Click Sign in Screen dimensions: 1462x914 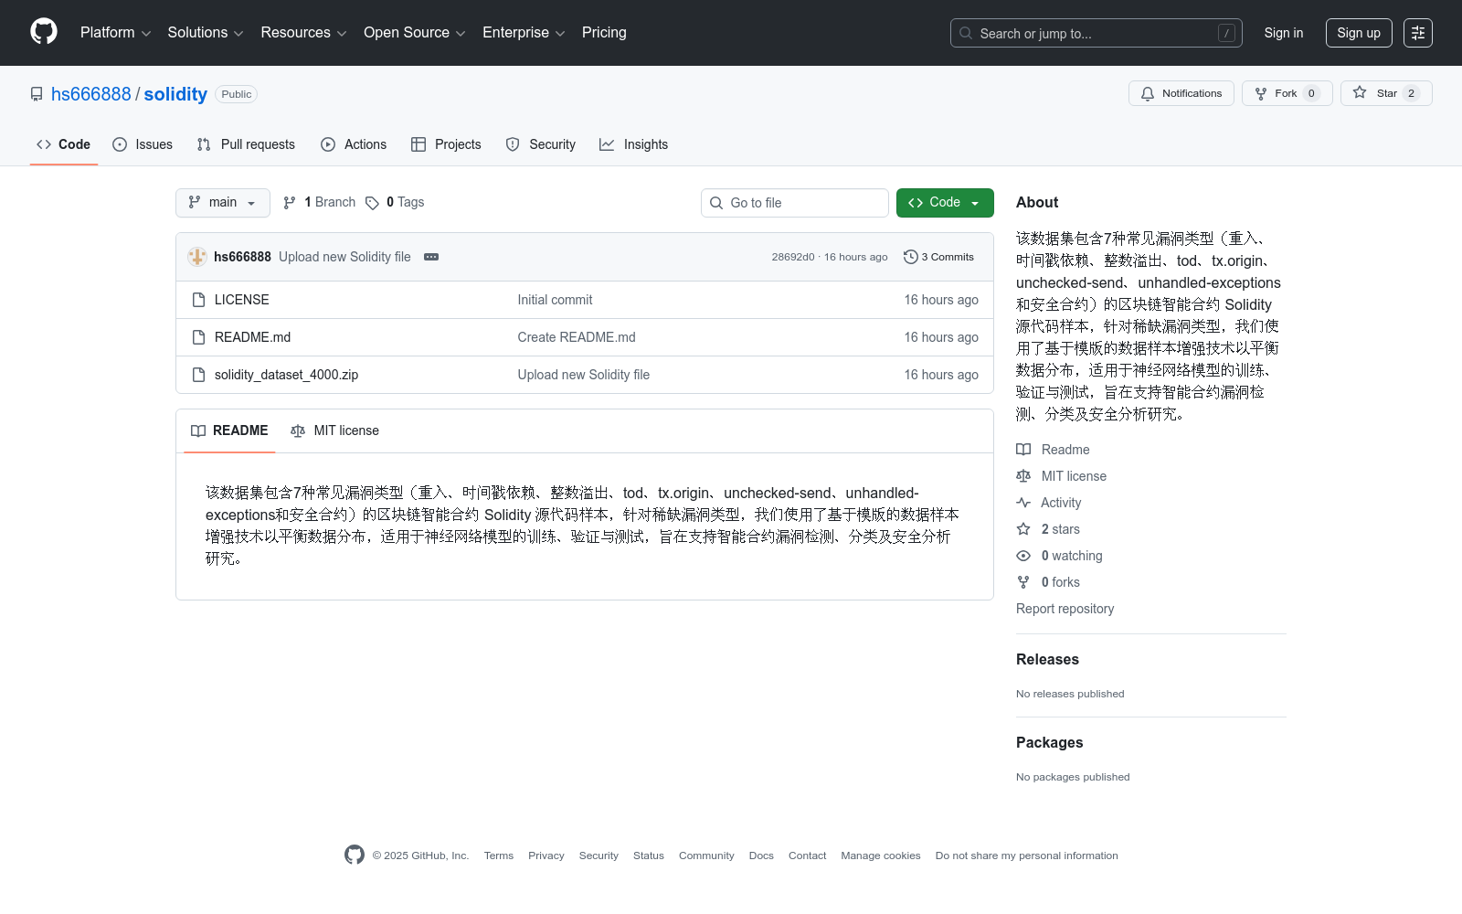click(1283, 33)
